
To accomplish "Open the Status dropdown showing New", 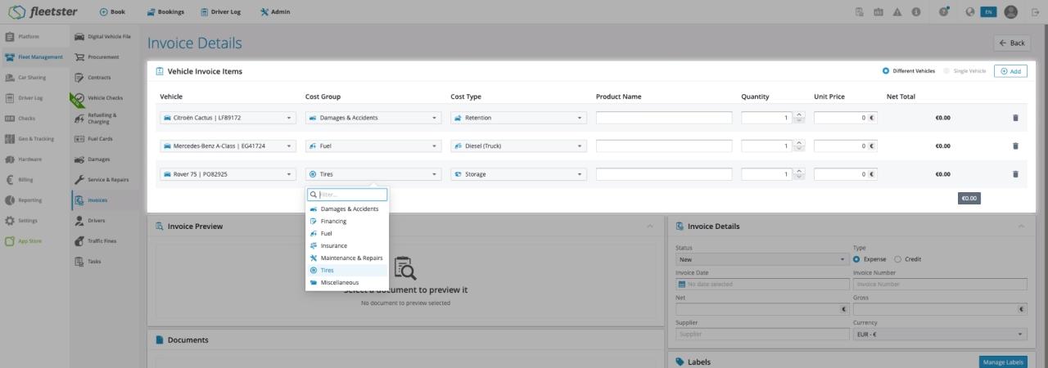I will (x=762, y=259).
